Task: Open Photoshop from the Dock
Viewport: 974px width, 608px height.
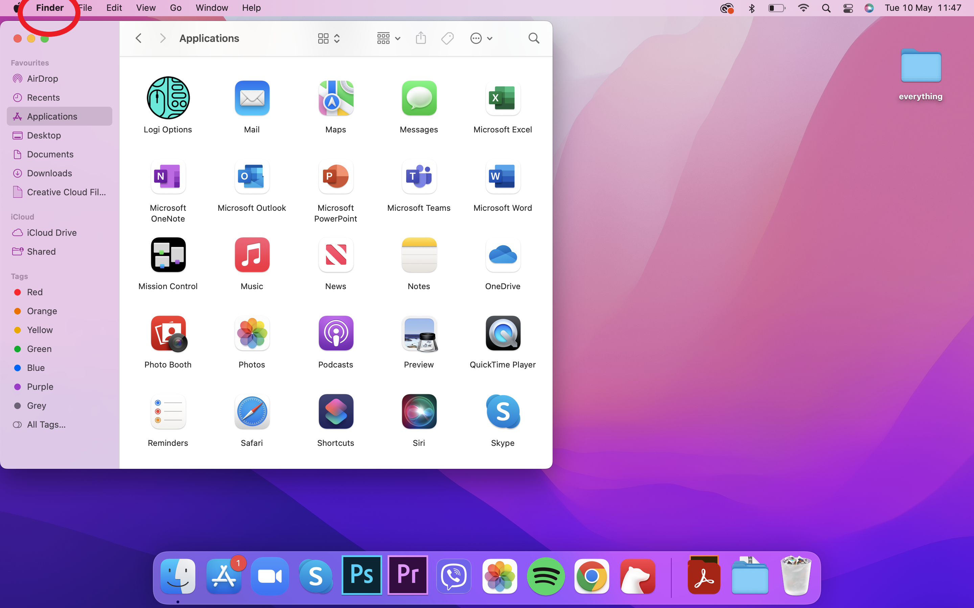Action: click(x=362, y=575)
